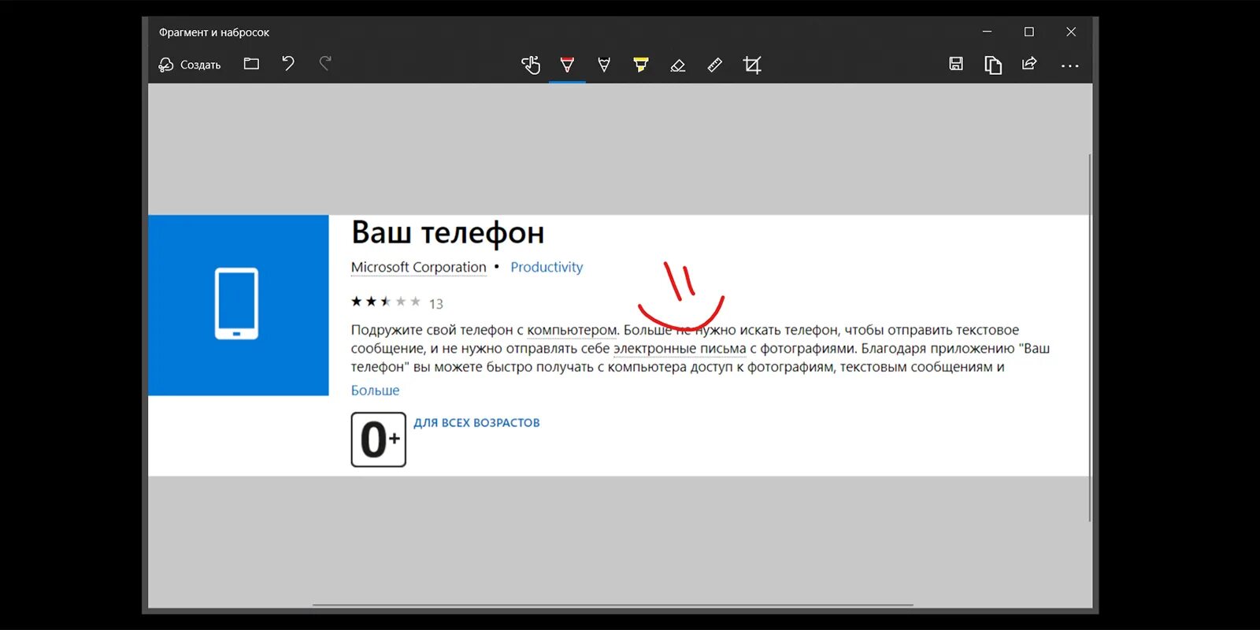Click the Фрагмент и набросок window title
1260x630 pixels.
214,32
